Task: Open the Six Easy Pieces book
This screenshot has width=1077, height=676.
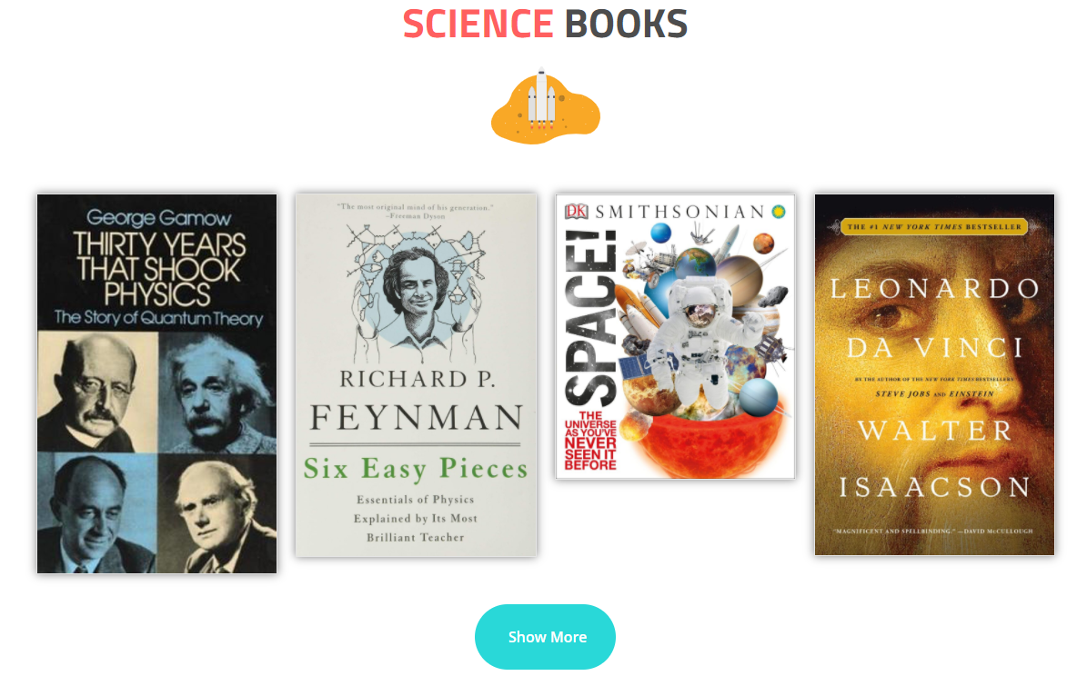Action: [416, 374]
